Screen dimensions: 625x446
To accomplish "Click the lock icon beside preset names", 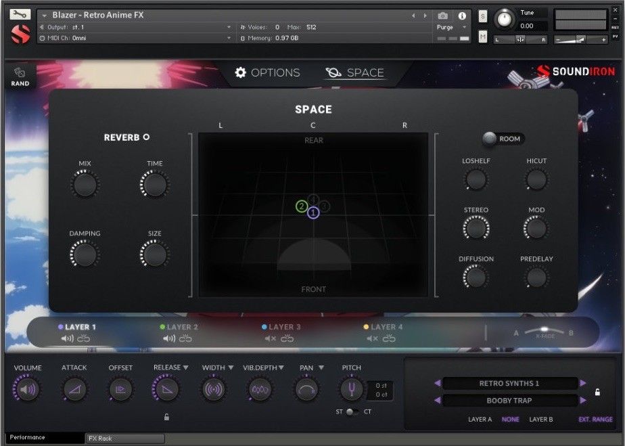I will coord(597,392).
